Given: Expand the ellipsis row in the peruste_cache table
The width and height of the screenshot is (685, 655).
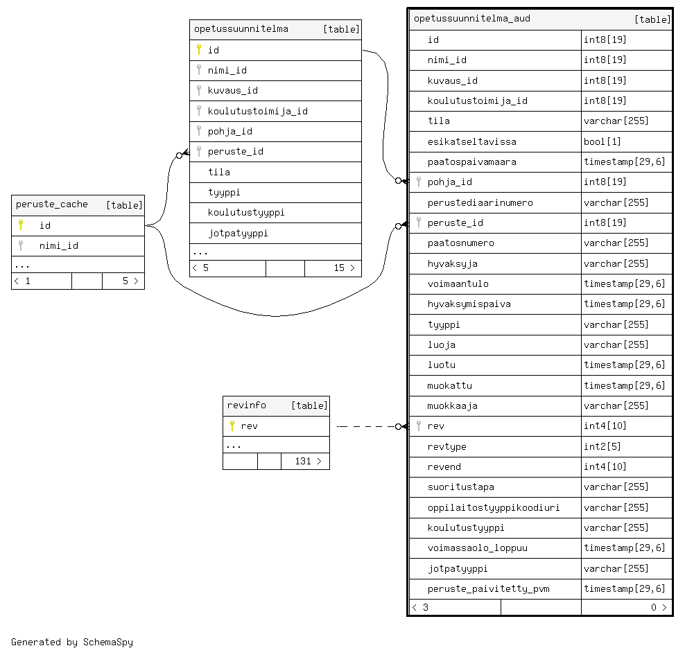Looking at the screenshot, I should [x=22, y=265].
